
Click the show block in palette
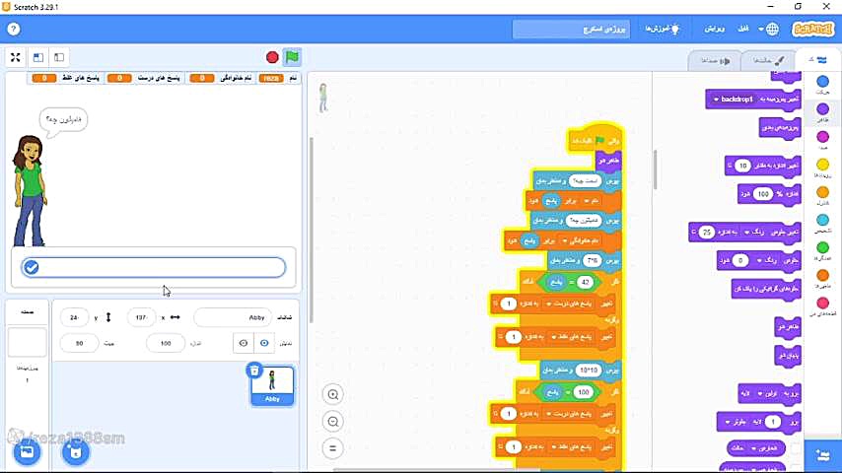click(x=788, y=326)
